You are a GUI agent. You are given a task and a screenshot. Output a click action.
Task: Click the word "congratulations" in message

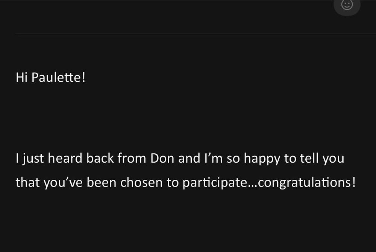[x=305, y=183]
